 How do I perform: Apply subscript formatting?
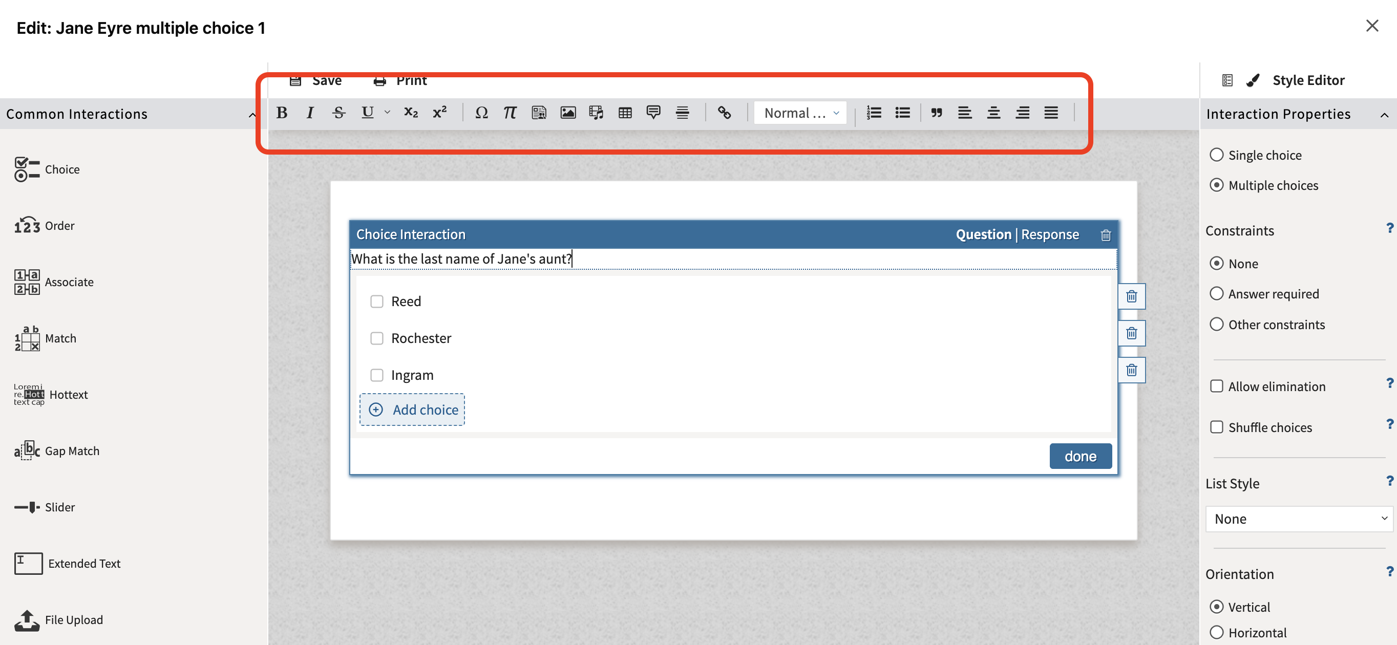click(x=411, y=113)
